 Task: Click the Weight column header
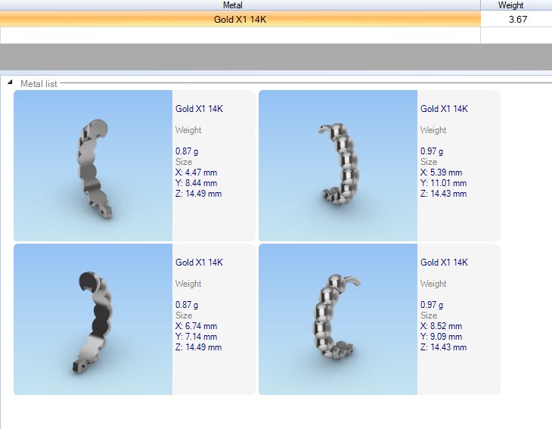pos(516,5)
